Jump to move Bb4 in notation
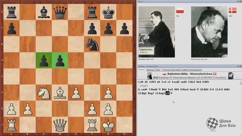Image resolution: width=242 pixels, height=136 pixels. click(x=164, y=90)
